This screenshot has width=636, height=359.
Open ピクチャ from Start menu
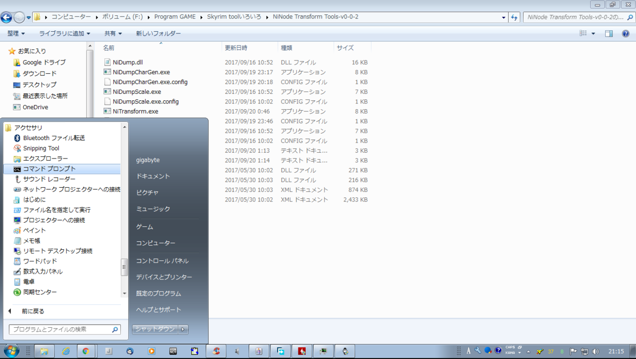click(147, 192)
